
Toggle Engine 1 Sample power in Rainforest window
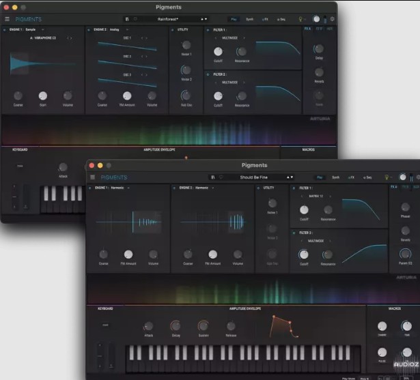coord(5,30)
